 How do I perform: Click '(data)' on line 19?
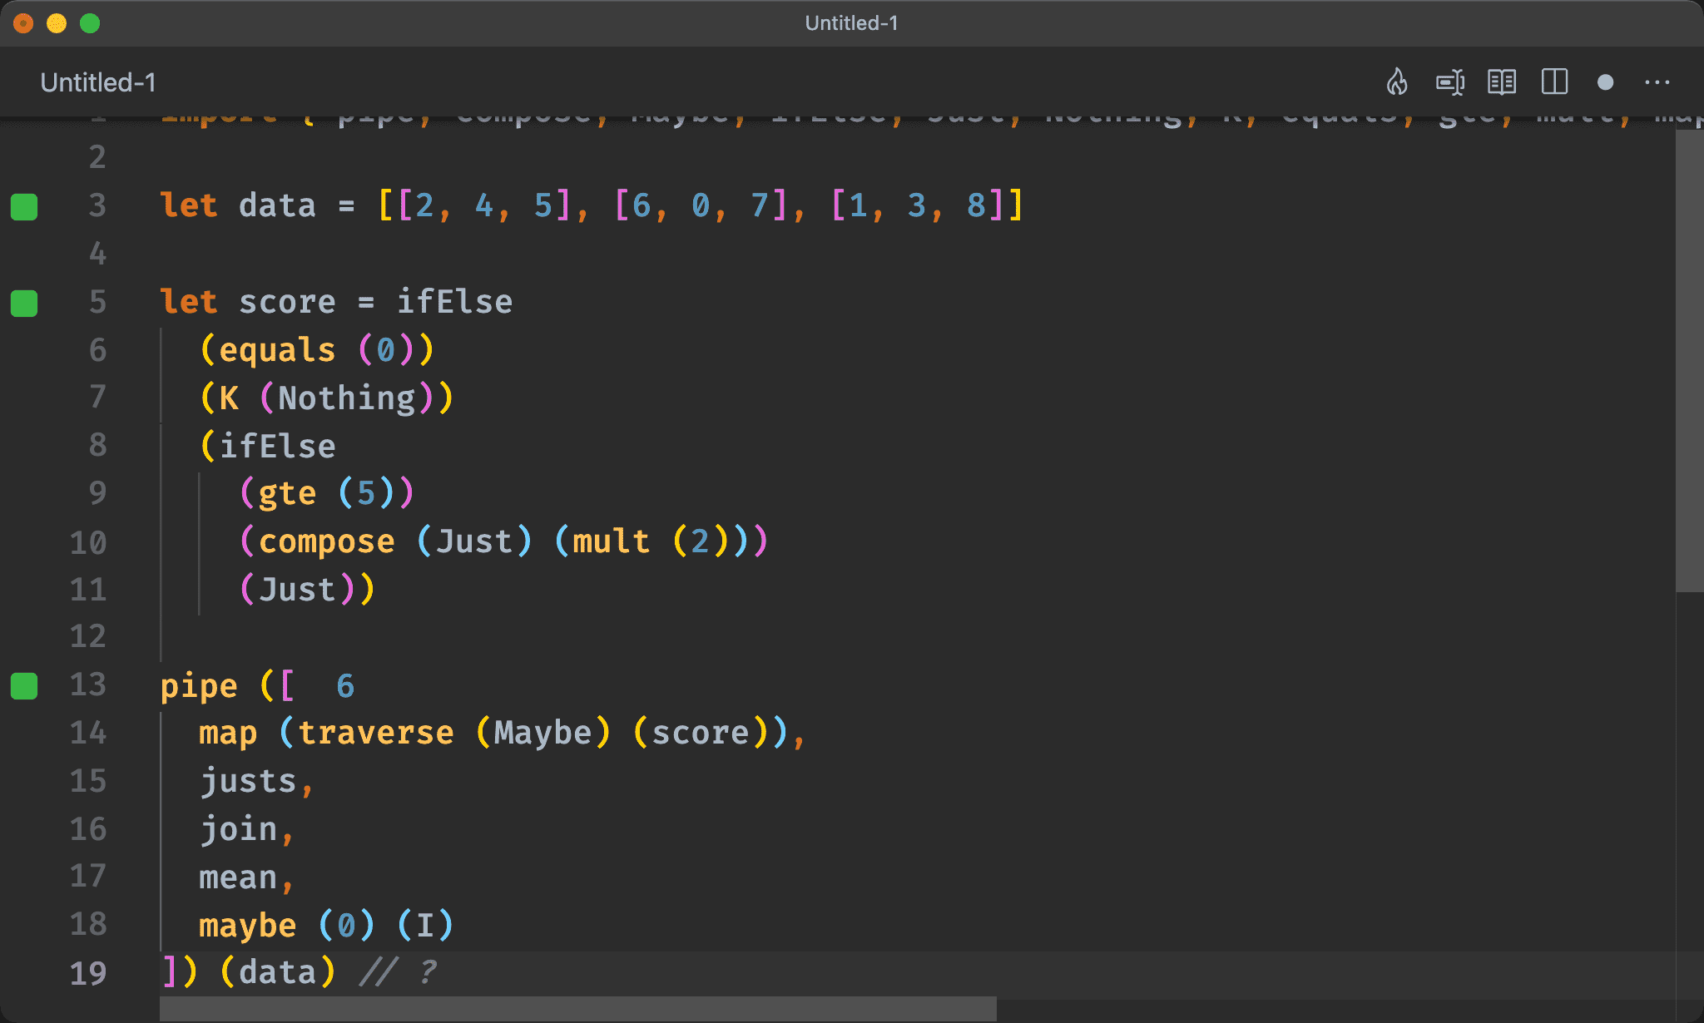[x=277, y=972]
